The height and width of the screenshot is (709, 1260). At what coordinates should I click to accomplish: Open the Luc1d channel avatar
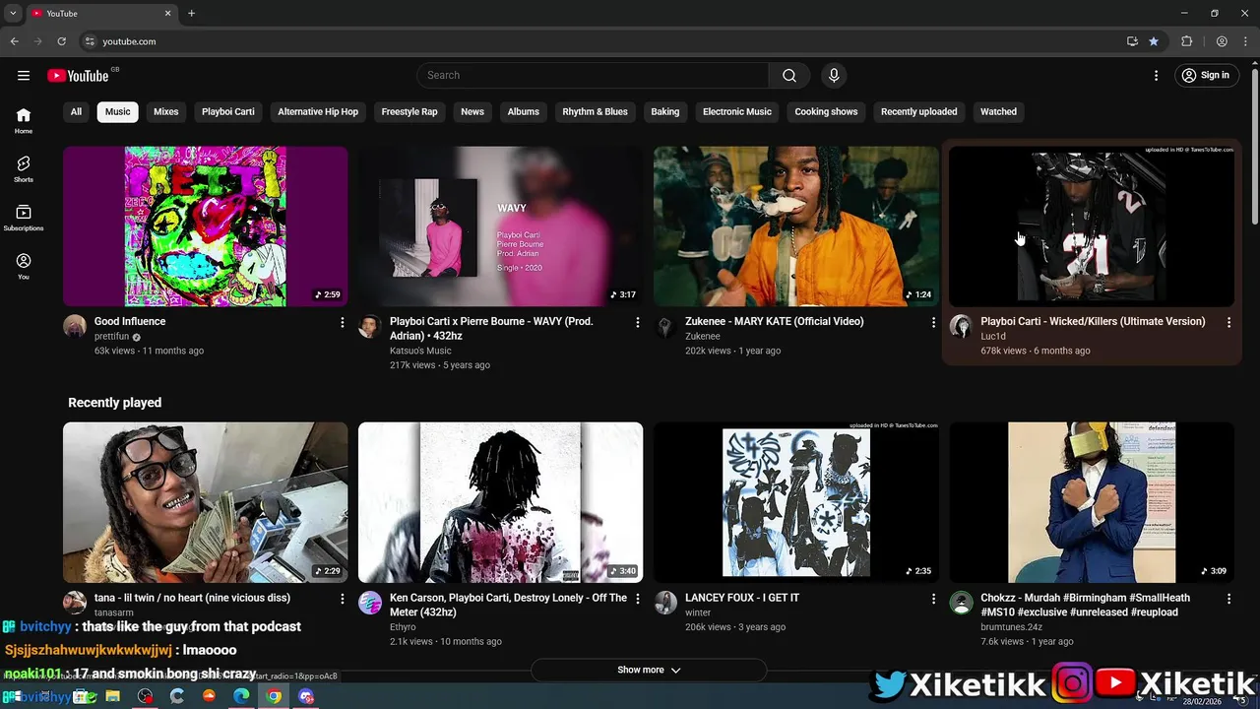[x=961, y=327]
